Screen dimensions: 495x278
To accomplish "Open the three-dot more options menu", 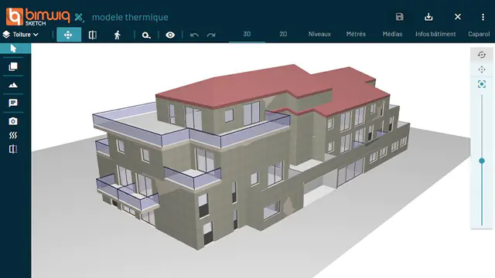I will coord(483,17).
